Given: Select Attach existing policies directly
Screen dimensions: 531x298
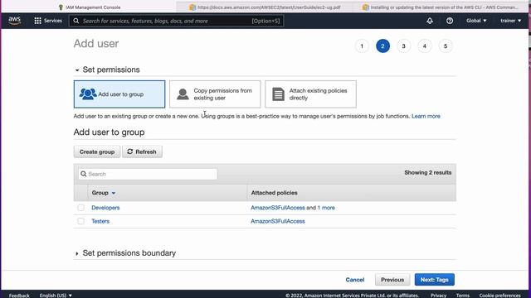Looking at the screenshot, I should click(x=310, y=94).
